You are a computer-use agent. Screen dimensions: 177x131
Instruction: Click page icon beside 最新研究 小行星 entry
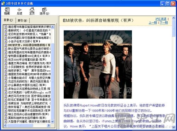(x=6, y=30)
